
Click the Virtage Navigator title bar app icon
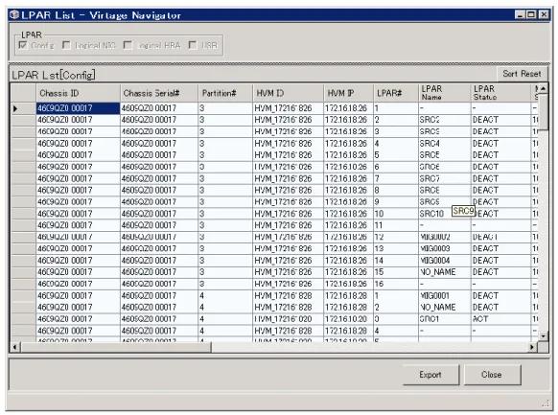(x=14, y=15)
